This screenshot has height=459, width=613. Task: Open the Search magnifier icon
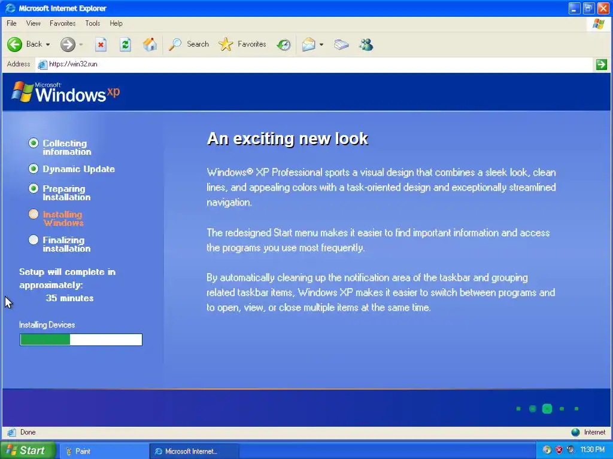tap(175, 44)
